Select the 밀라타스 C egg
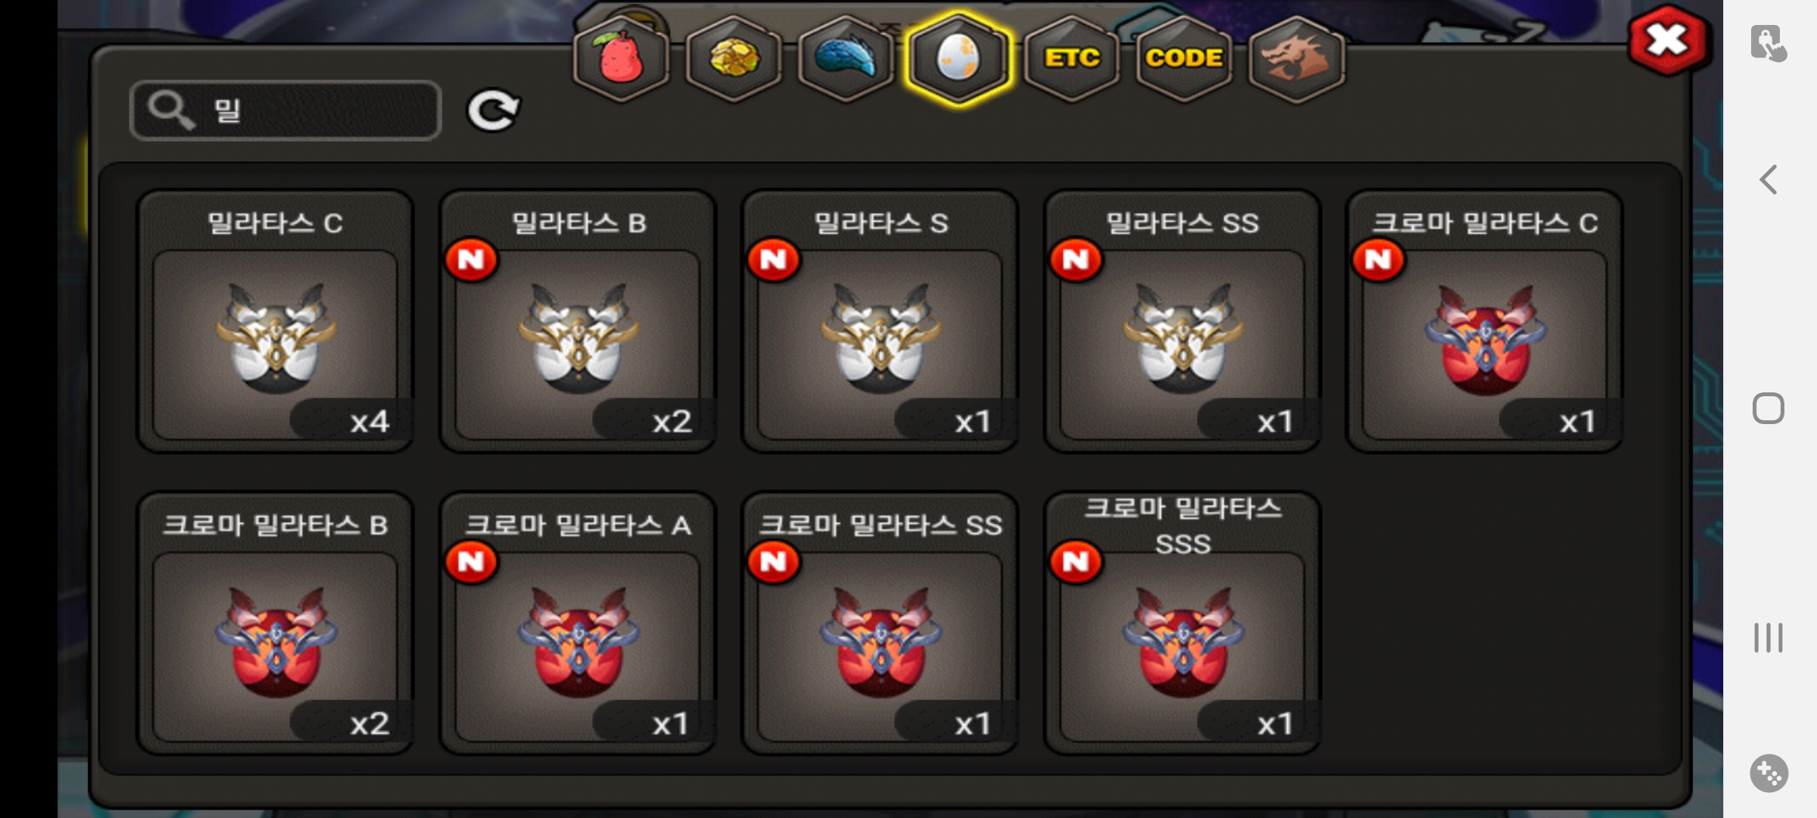This screenshot has height=818, width=1817. pyautogui.click(x=276, y=321)
